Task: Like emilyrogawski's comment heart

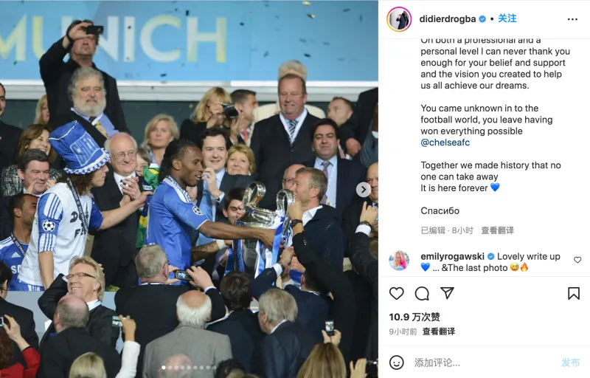Action: click(x=577, y=260)
